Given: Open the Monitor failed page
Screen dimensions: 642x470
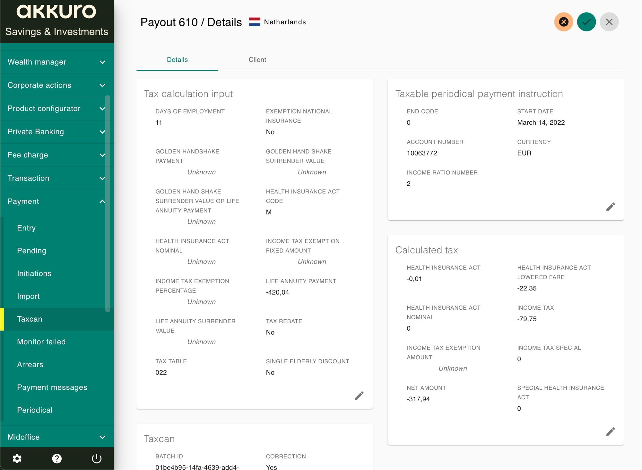Looking at the screenshot, I should click(x=57, y=342).
